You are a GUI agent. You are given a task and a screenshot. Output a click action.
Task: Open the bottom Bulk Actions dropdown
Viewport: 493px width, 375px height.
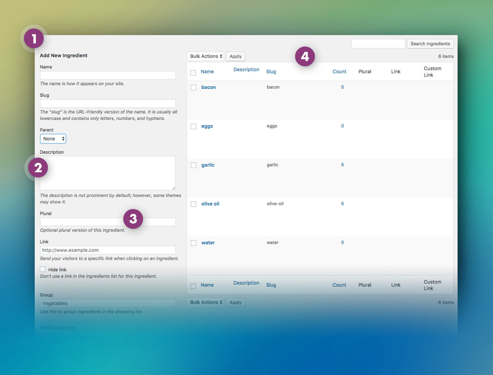(206, 302)
